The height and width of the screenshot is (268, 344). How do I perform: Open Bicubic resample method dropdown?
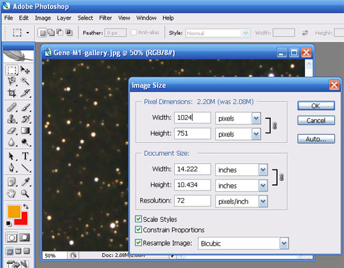(284, 244)
